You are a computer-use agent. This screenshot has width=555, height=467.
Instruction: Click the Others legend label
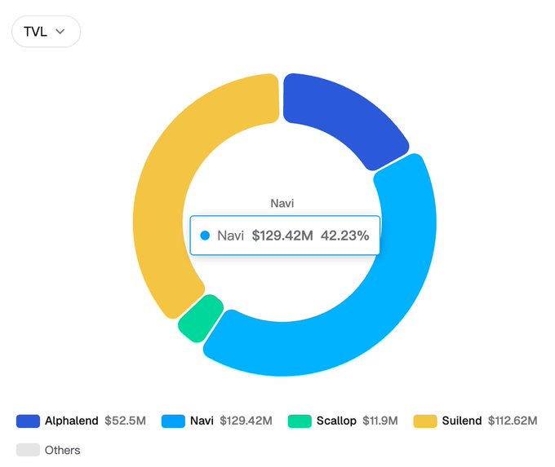[62, 450]
